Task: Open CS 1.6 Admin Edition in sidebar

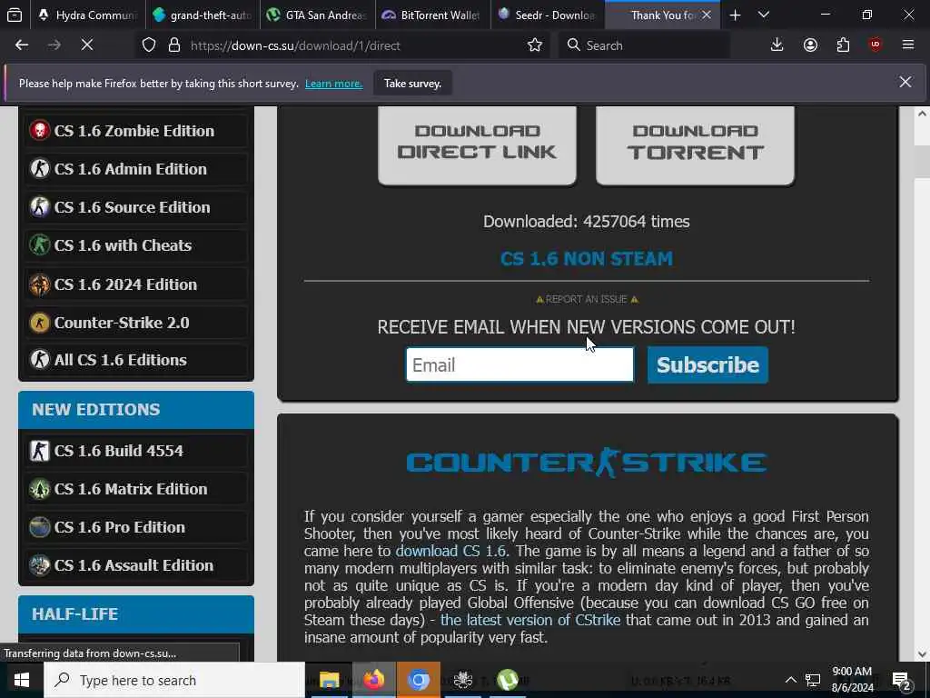Action: [136, 168]
